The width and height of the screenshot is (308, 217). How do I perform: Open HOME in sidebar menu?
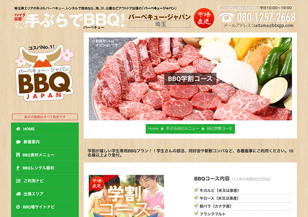45,129
